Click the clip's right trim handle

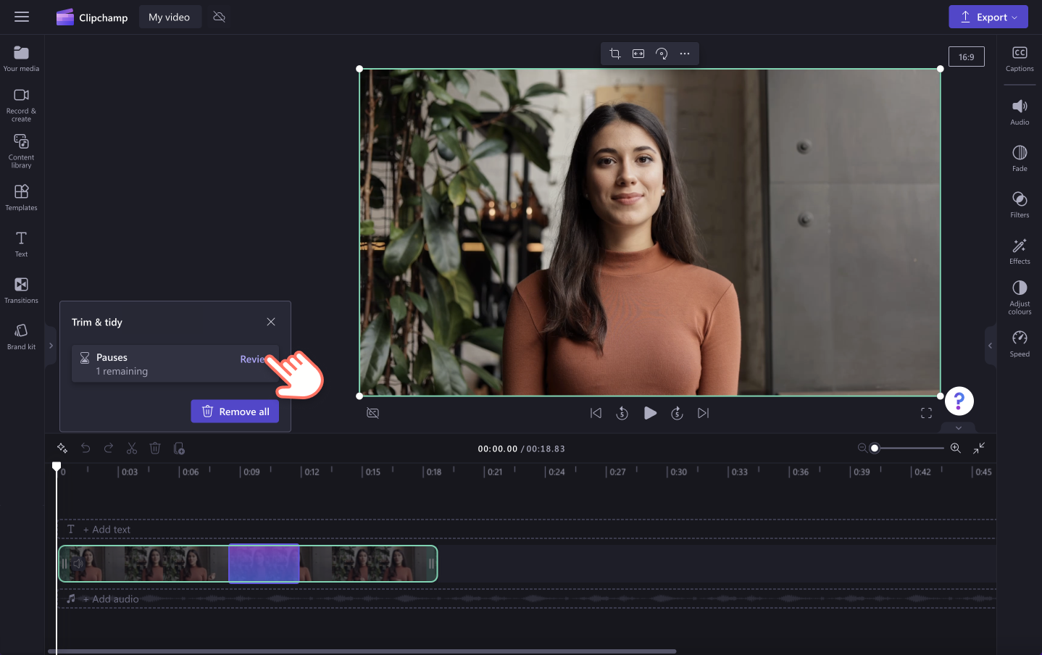(x=431, y=564)
